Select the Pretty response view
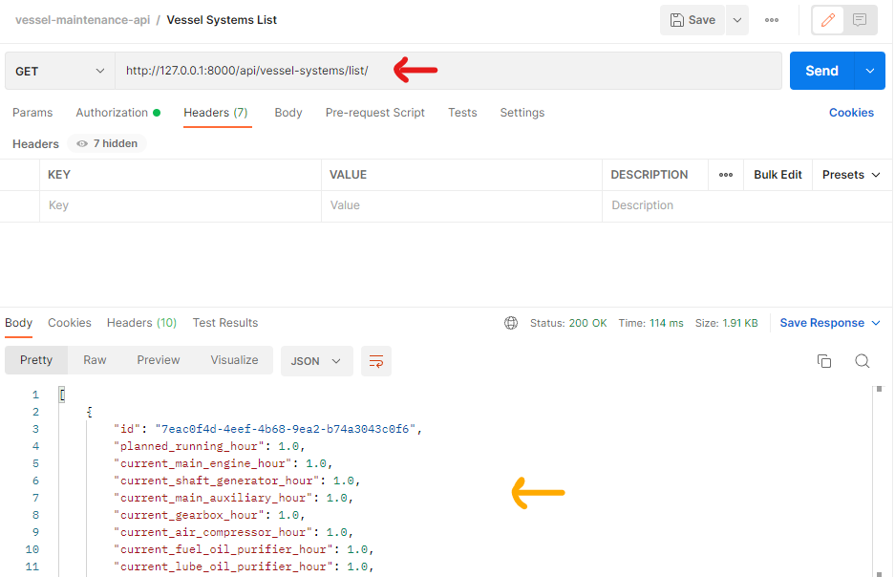 (x=35, y=360)
